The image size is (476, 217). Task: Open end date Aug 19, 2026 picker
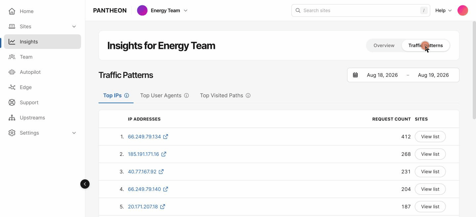(x=433, y=75)
